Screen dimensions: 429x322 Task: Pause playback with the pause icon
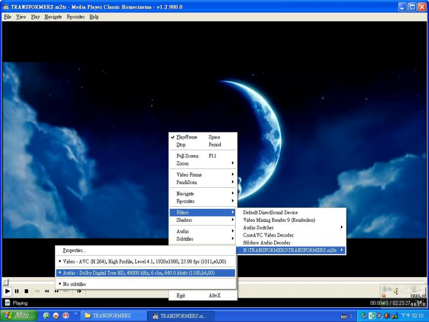coord(17,291)
